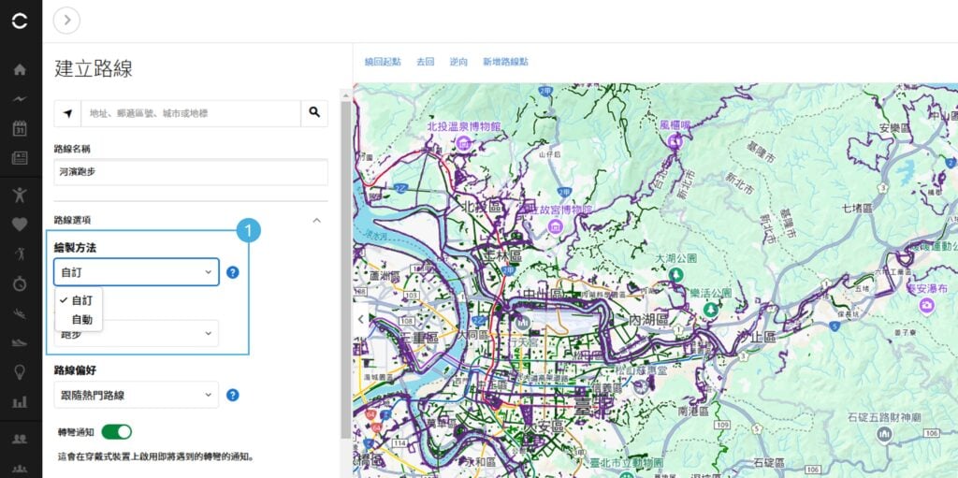958x478 pixels.
Task: Open the activity type dropdown showing 跑步
Action: coord(137,333)
